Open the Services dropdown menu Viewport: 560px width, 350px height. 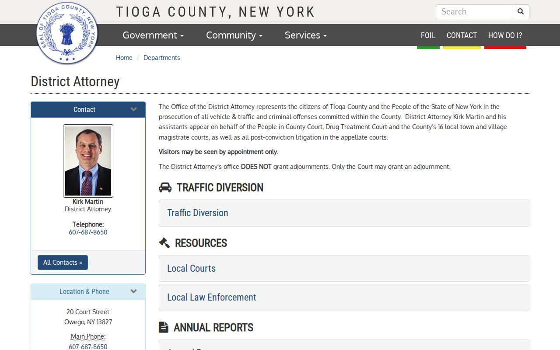(305, 35)
